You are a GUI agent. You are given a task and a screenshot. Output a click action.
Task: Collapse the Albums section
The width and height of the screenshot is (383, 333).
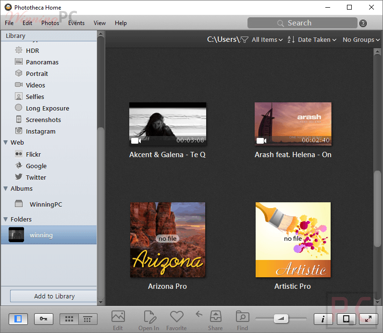(x=6, y=189)
